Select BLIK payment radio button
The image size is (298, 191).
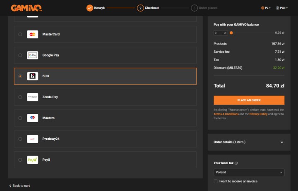click(20, 76)
